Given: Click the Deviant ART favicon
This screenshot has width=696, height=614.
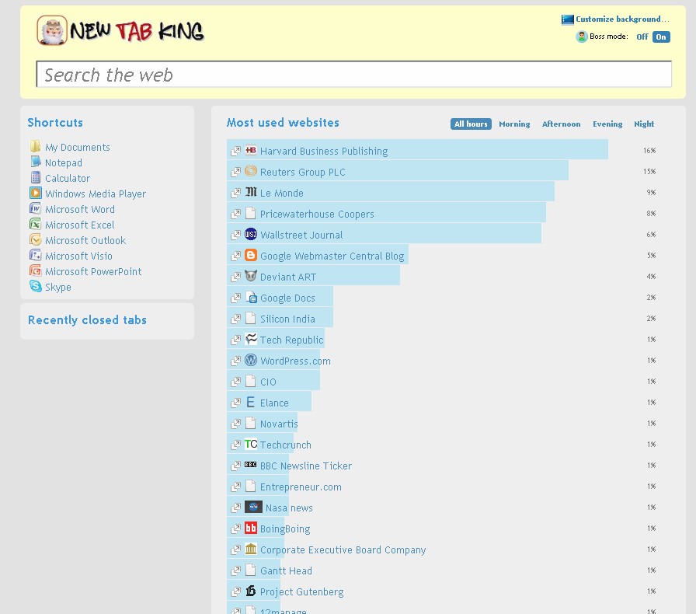Looking at the screenshot, I should 251,276.
